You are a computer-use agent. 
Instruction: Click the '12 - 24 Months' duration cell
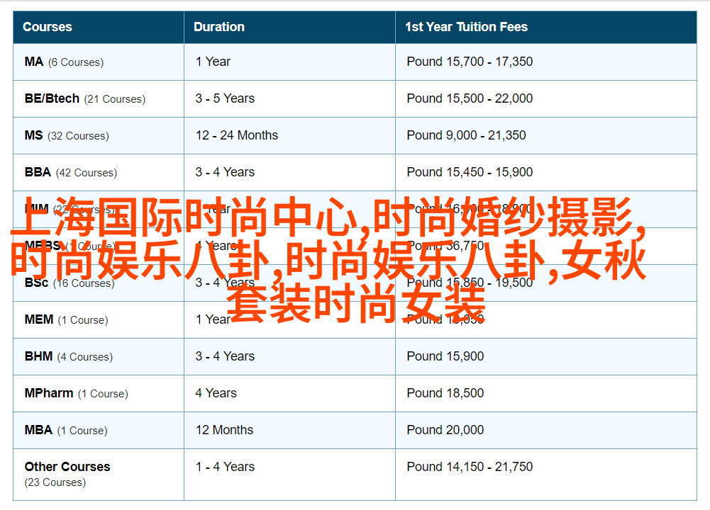coord(237,135)
